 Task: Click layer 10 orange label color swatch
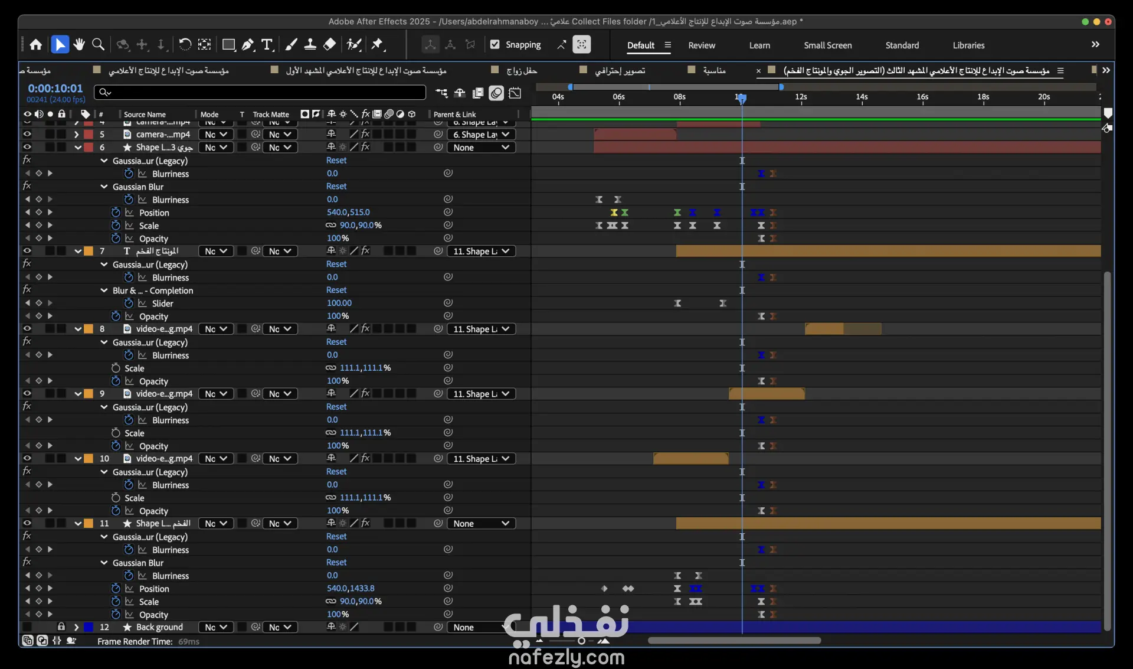pos(89,459)
